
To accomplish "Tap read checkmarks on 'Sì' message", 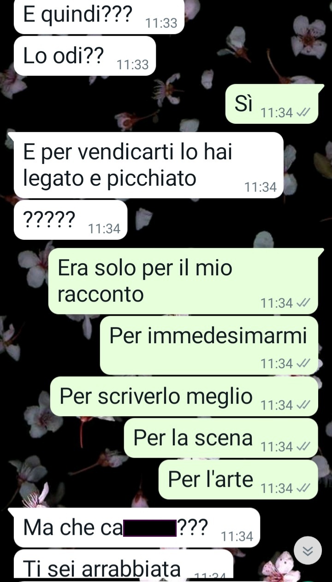I will 302,113.
